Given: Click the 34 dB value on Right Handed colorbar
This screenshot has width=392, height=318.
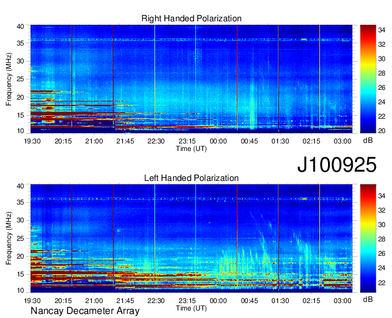Looking at the screenshot, I should click(382, 30).
